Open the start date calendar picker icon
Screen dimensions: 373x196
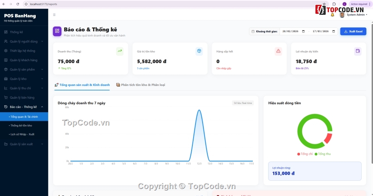tap(303, 31)
